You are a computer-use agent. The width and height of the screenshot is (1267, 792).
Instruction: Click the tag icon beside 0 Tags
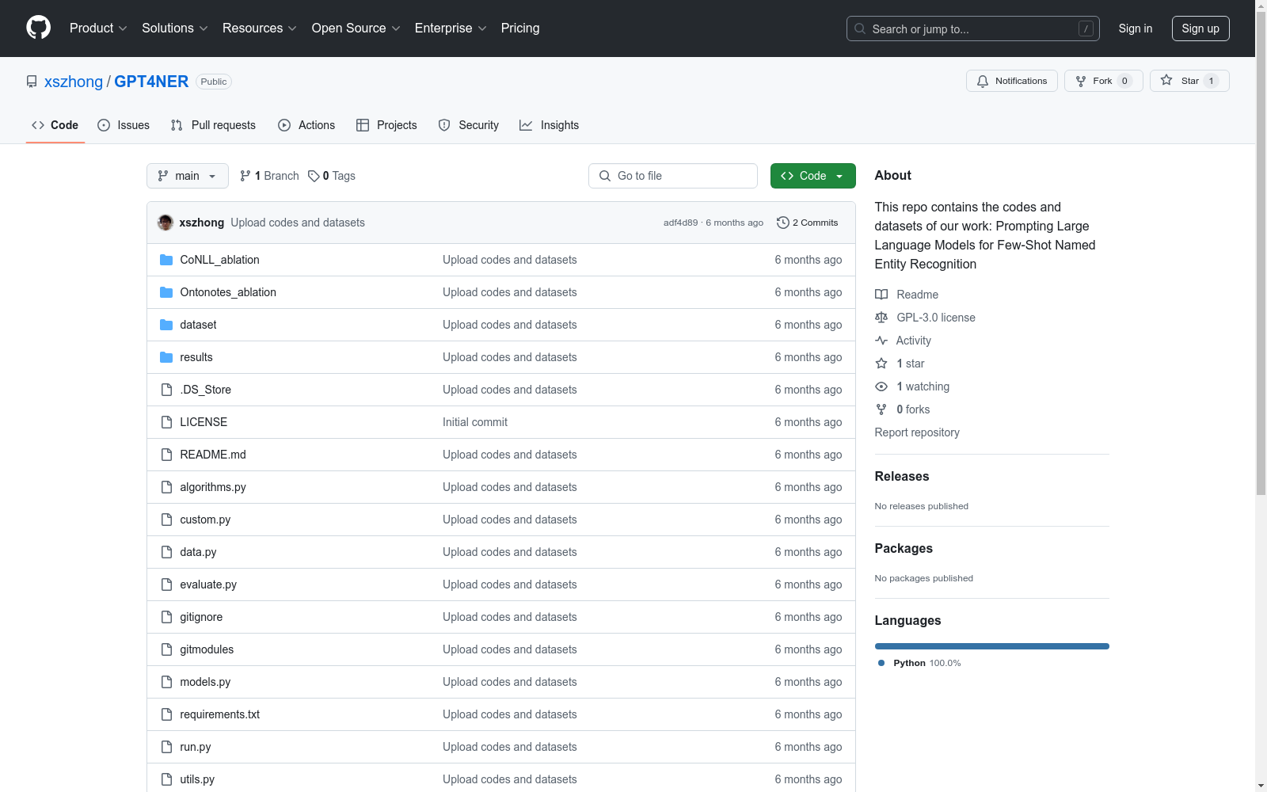point(314,176)
